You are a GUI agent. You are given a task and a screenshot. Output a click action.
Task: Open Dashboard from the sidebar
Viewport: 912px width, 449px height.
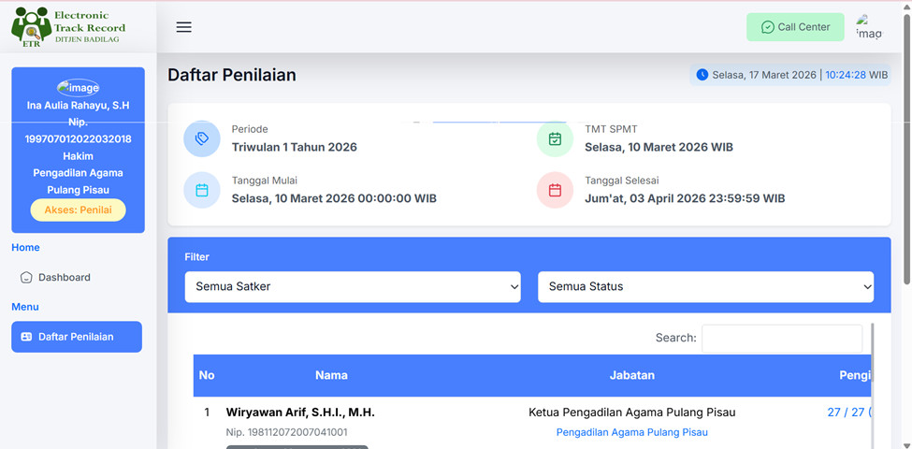[65, 277]
